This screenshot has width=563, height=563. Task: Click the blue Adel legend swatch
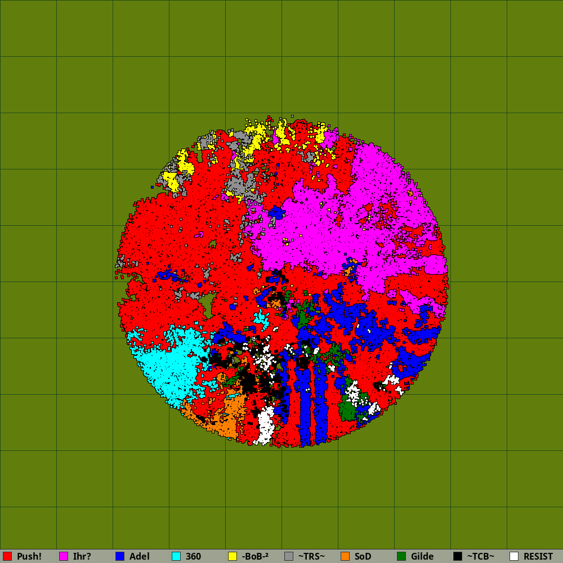[120, 556]
